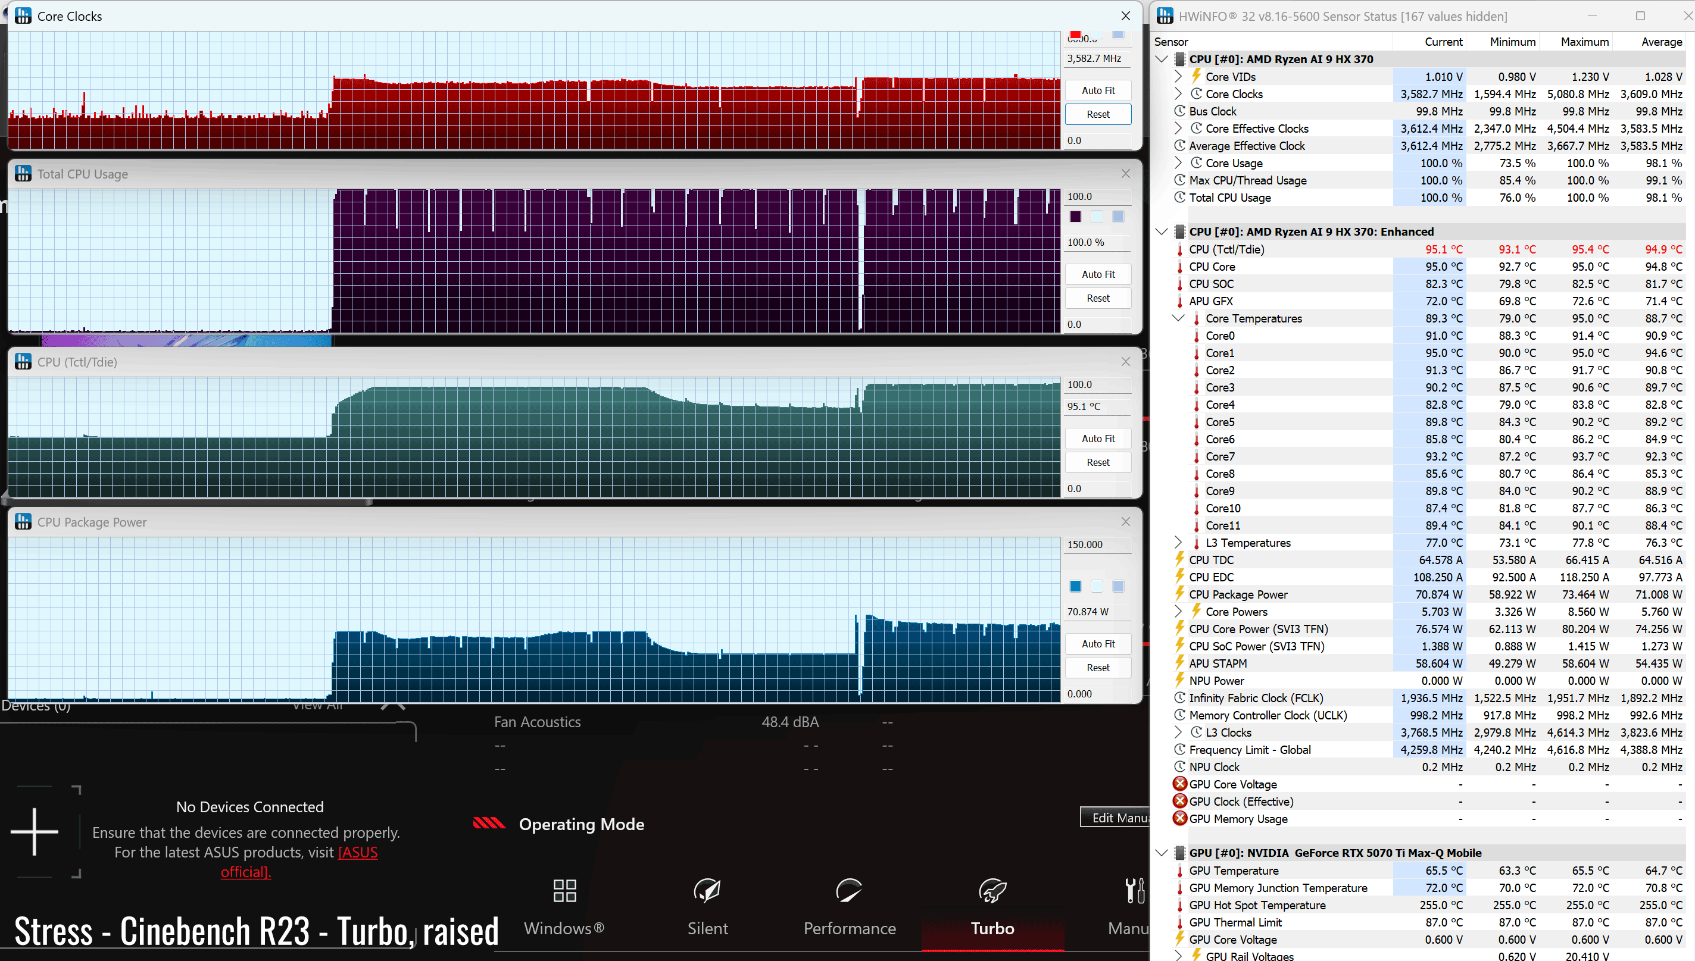Click the Edit Manual button
1695x961 pixels.
tap(1115, 817)
